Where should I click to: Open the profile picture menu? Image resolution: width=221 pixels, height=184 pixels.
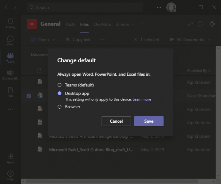point(171,7)
